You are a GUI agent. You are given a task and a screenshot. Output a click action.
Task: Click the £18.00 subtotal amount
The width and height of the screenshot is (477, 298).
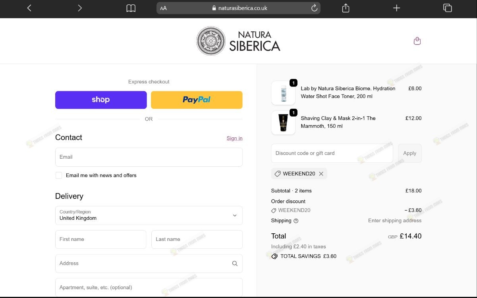413,191
